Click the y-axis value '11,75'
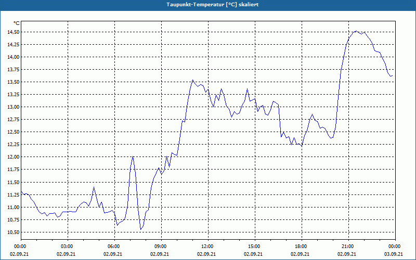Image resolution: width=416 pixels, height=260 pixels. click(15, 170)
